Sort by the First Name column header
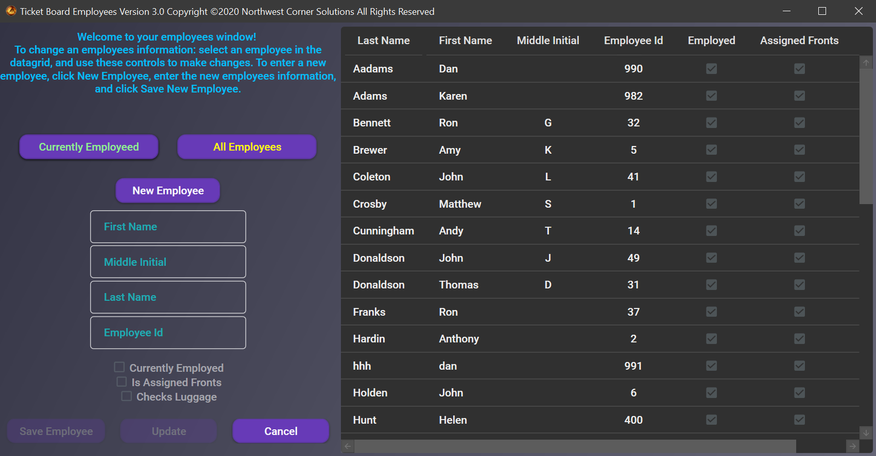 click(x=465, y=40)
